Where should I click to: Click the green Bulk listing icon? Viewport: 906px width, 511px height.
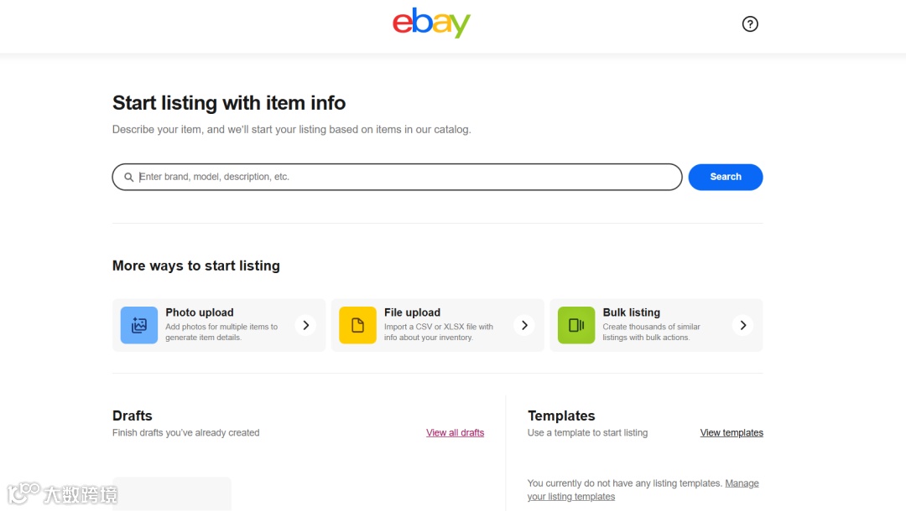coord(576,325)
